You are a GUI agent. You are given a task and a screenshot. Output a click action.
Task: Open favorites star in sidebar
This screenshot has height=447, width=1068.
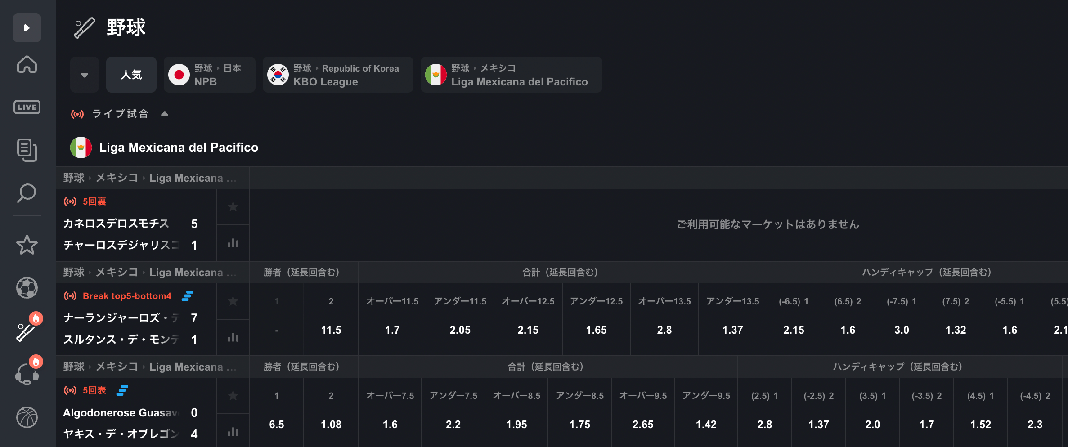click(x=27, y=245)
